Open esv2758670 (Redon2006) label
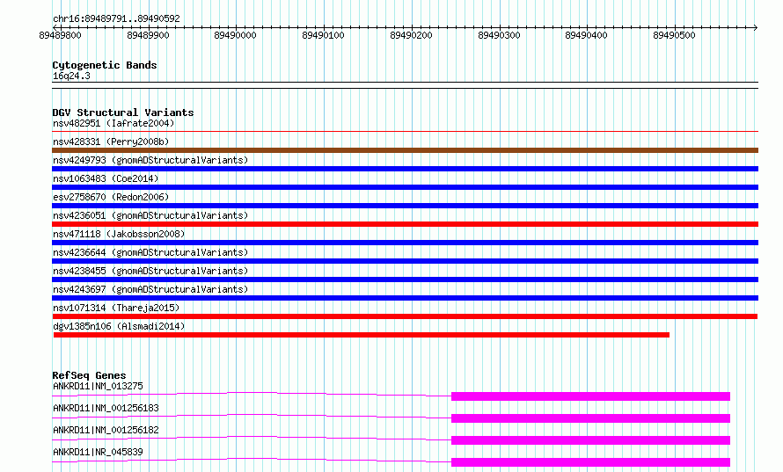Image resolution: width=783 pixels, height=472 pixels. [111, 197]
